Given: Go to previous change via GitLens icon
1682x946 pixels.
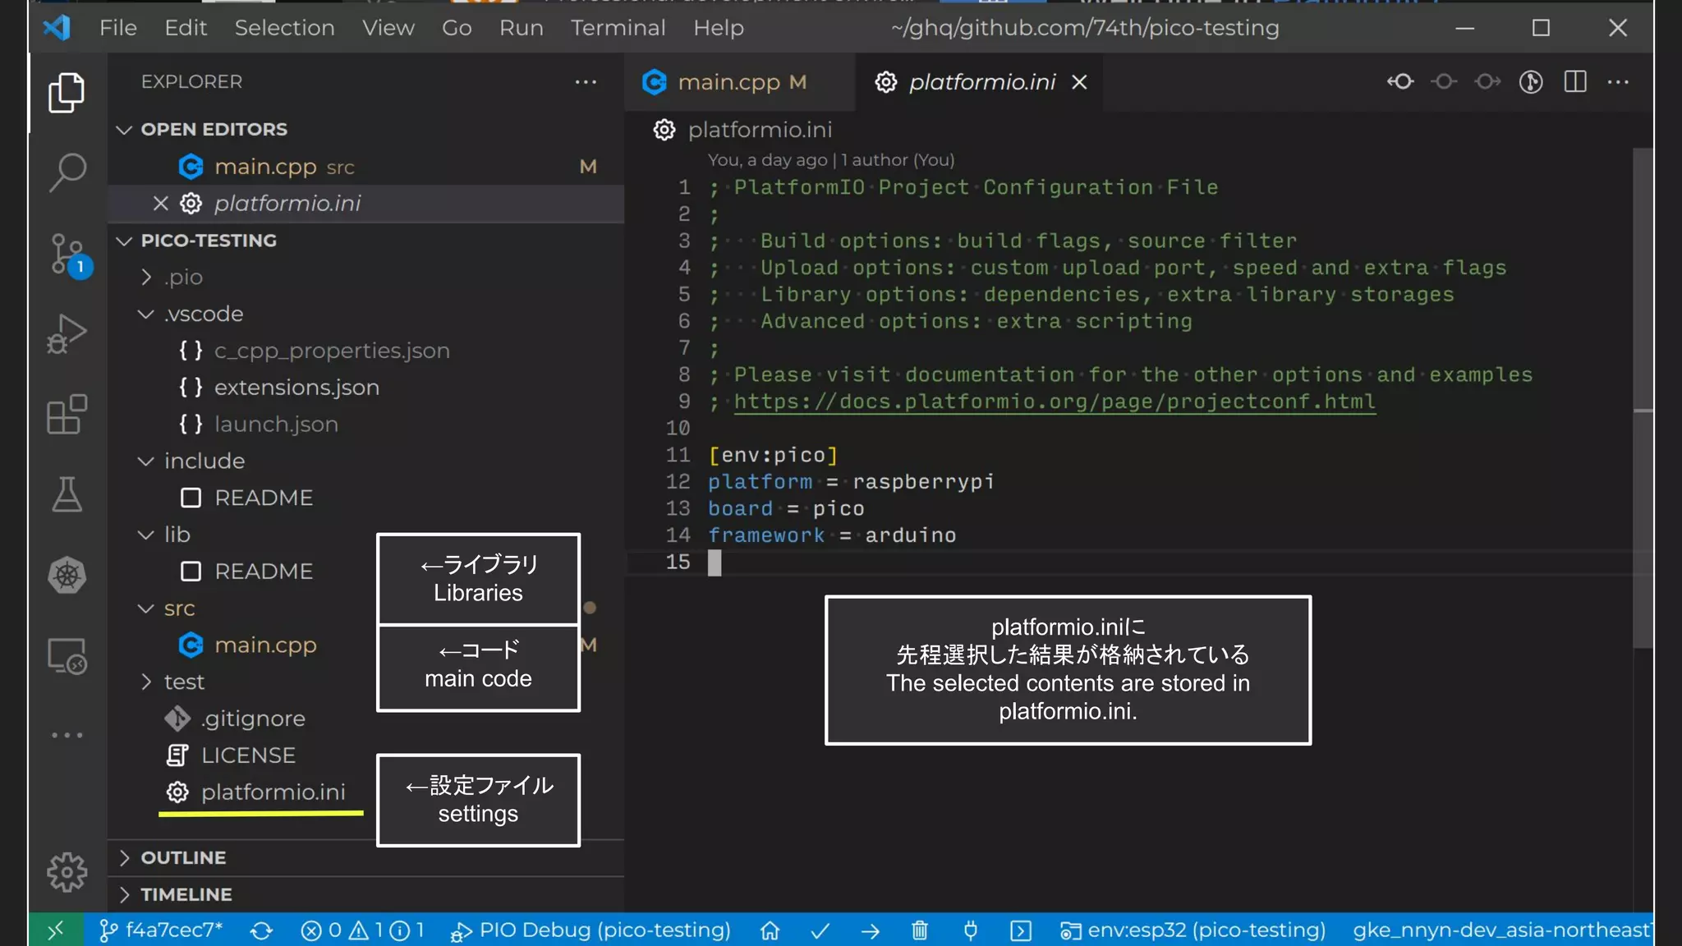Looking at the screenshot, I should pos(1400,82).
